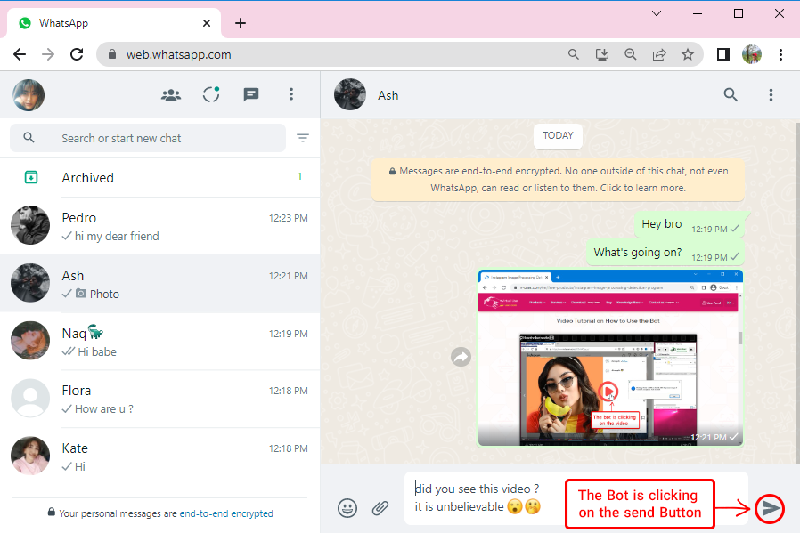Expand the tab search dropdown arrow

coord(657,13)
